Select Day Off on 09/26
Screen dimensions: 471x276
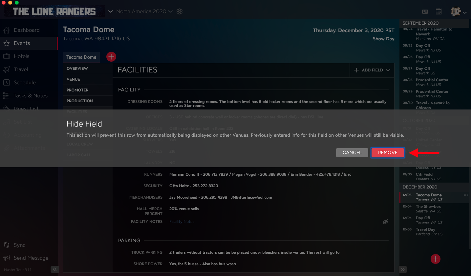tap(434, 59)
